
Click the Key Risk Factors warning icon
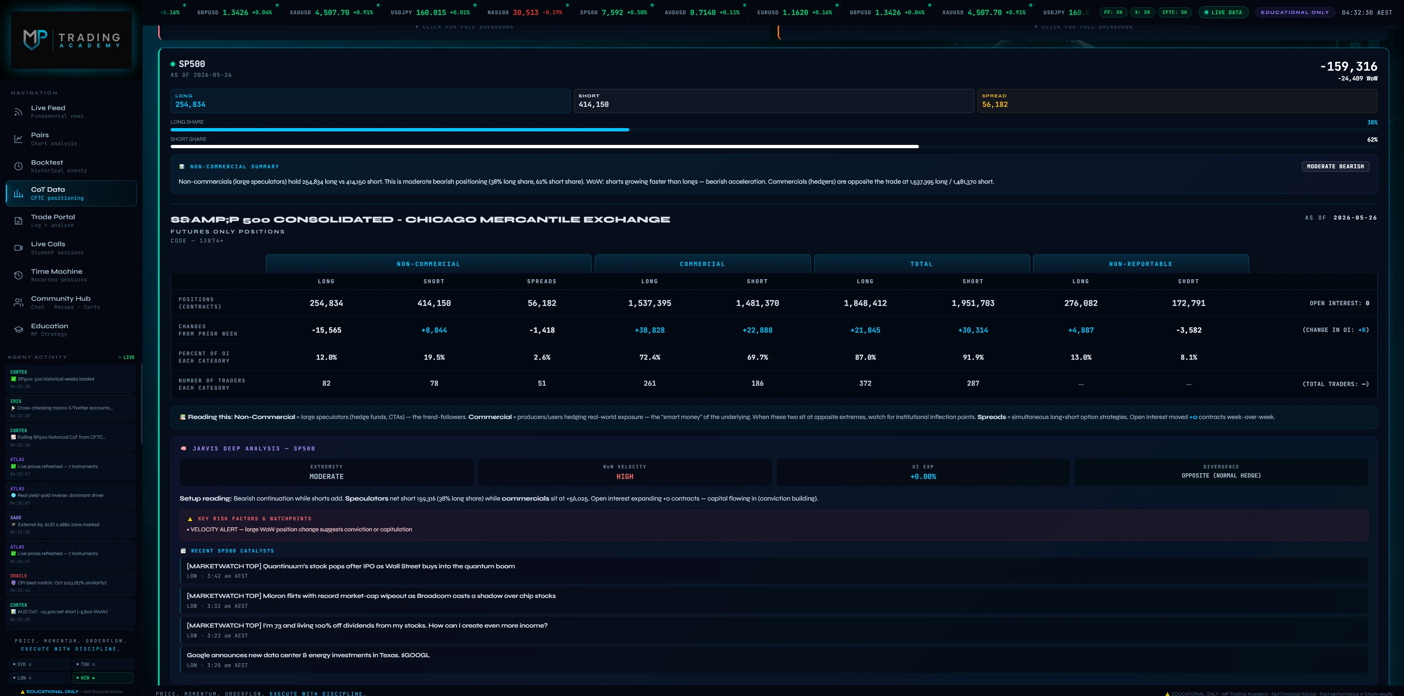click(190, 519)
